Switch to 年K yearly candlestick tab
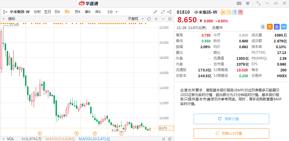 pos(98,12)
